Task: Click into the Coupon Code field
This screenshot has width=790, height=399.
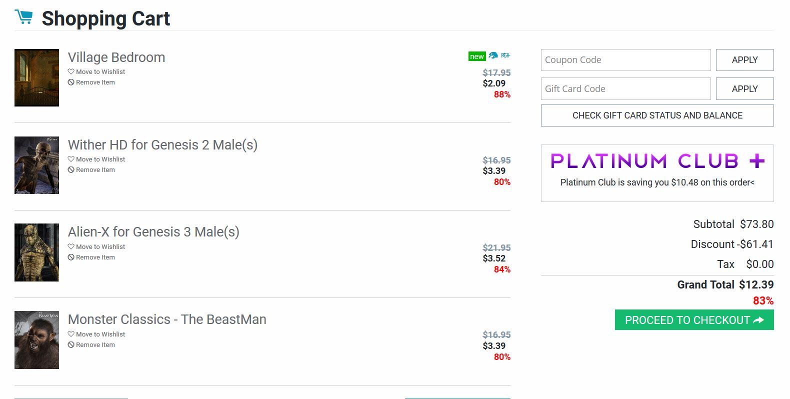Action: [x=625, y=60]
